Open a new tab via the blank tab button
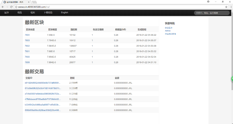The image size is (233, 124). [34, 2]
